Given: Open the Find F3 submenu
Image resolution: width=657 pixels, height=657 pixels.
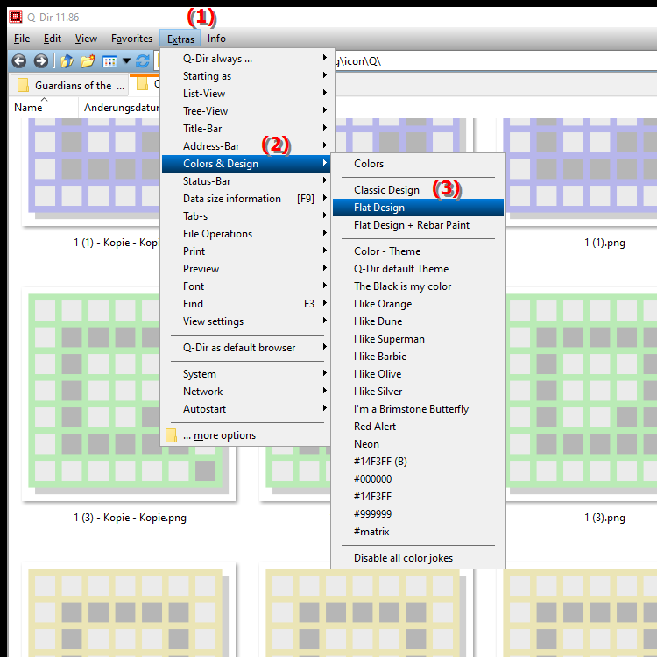Looking at the screenshot, I should tap(246, 304).
